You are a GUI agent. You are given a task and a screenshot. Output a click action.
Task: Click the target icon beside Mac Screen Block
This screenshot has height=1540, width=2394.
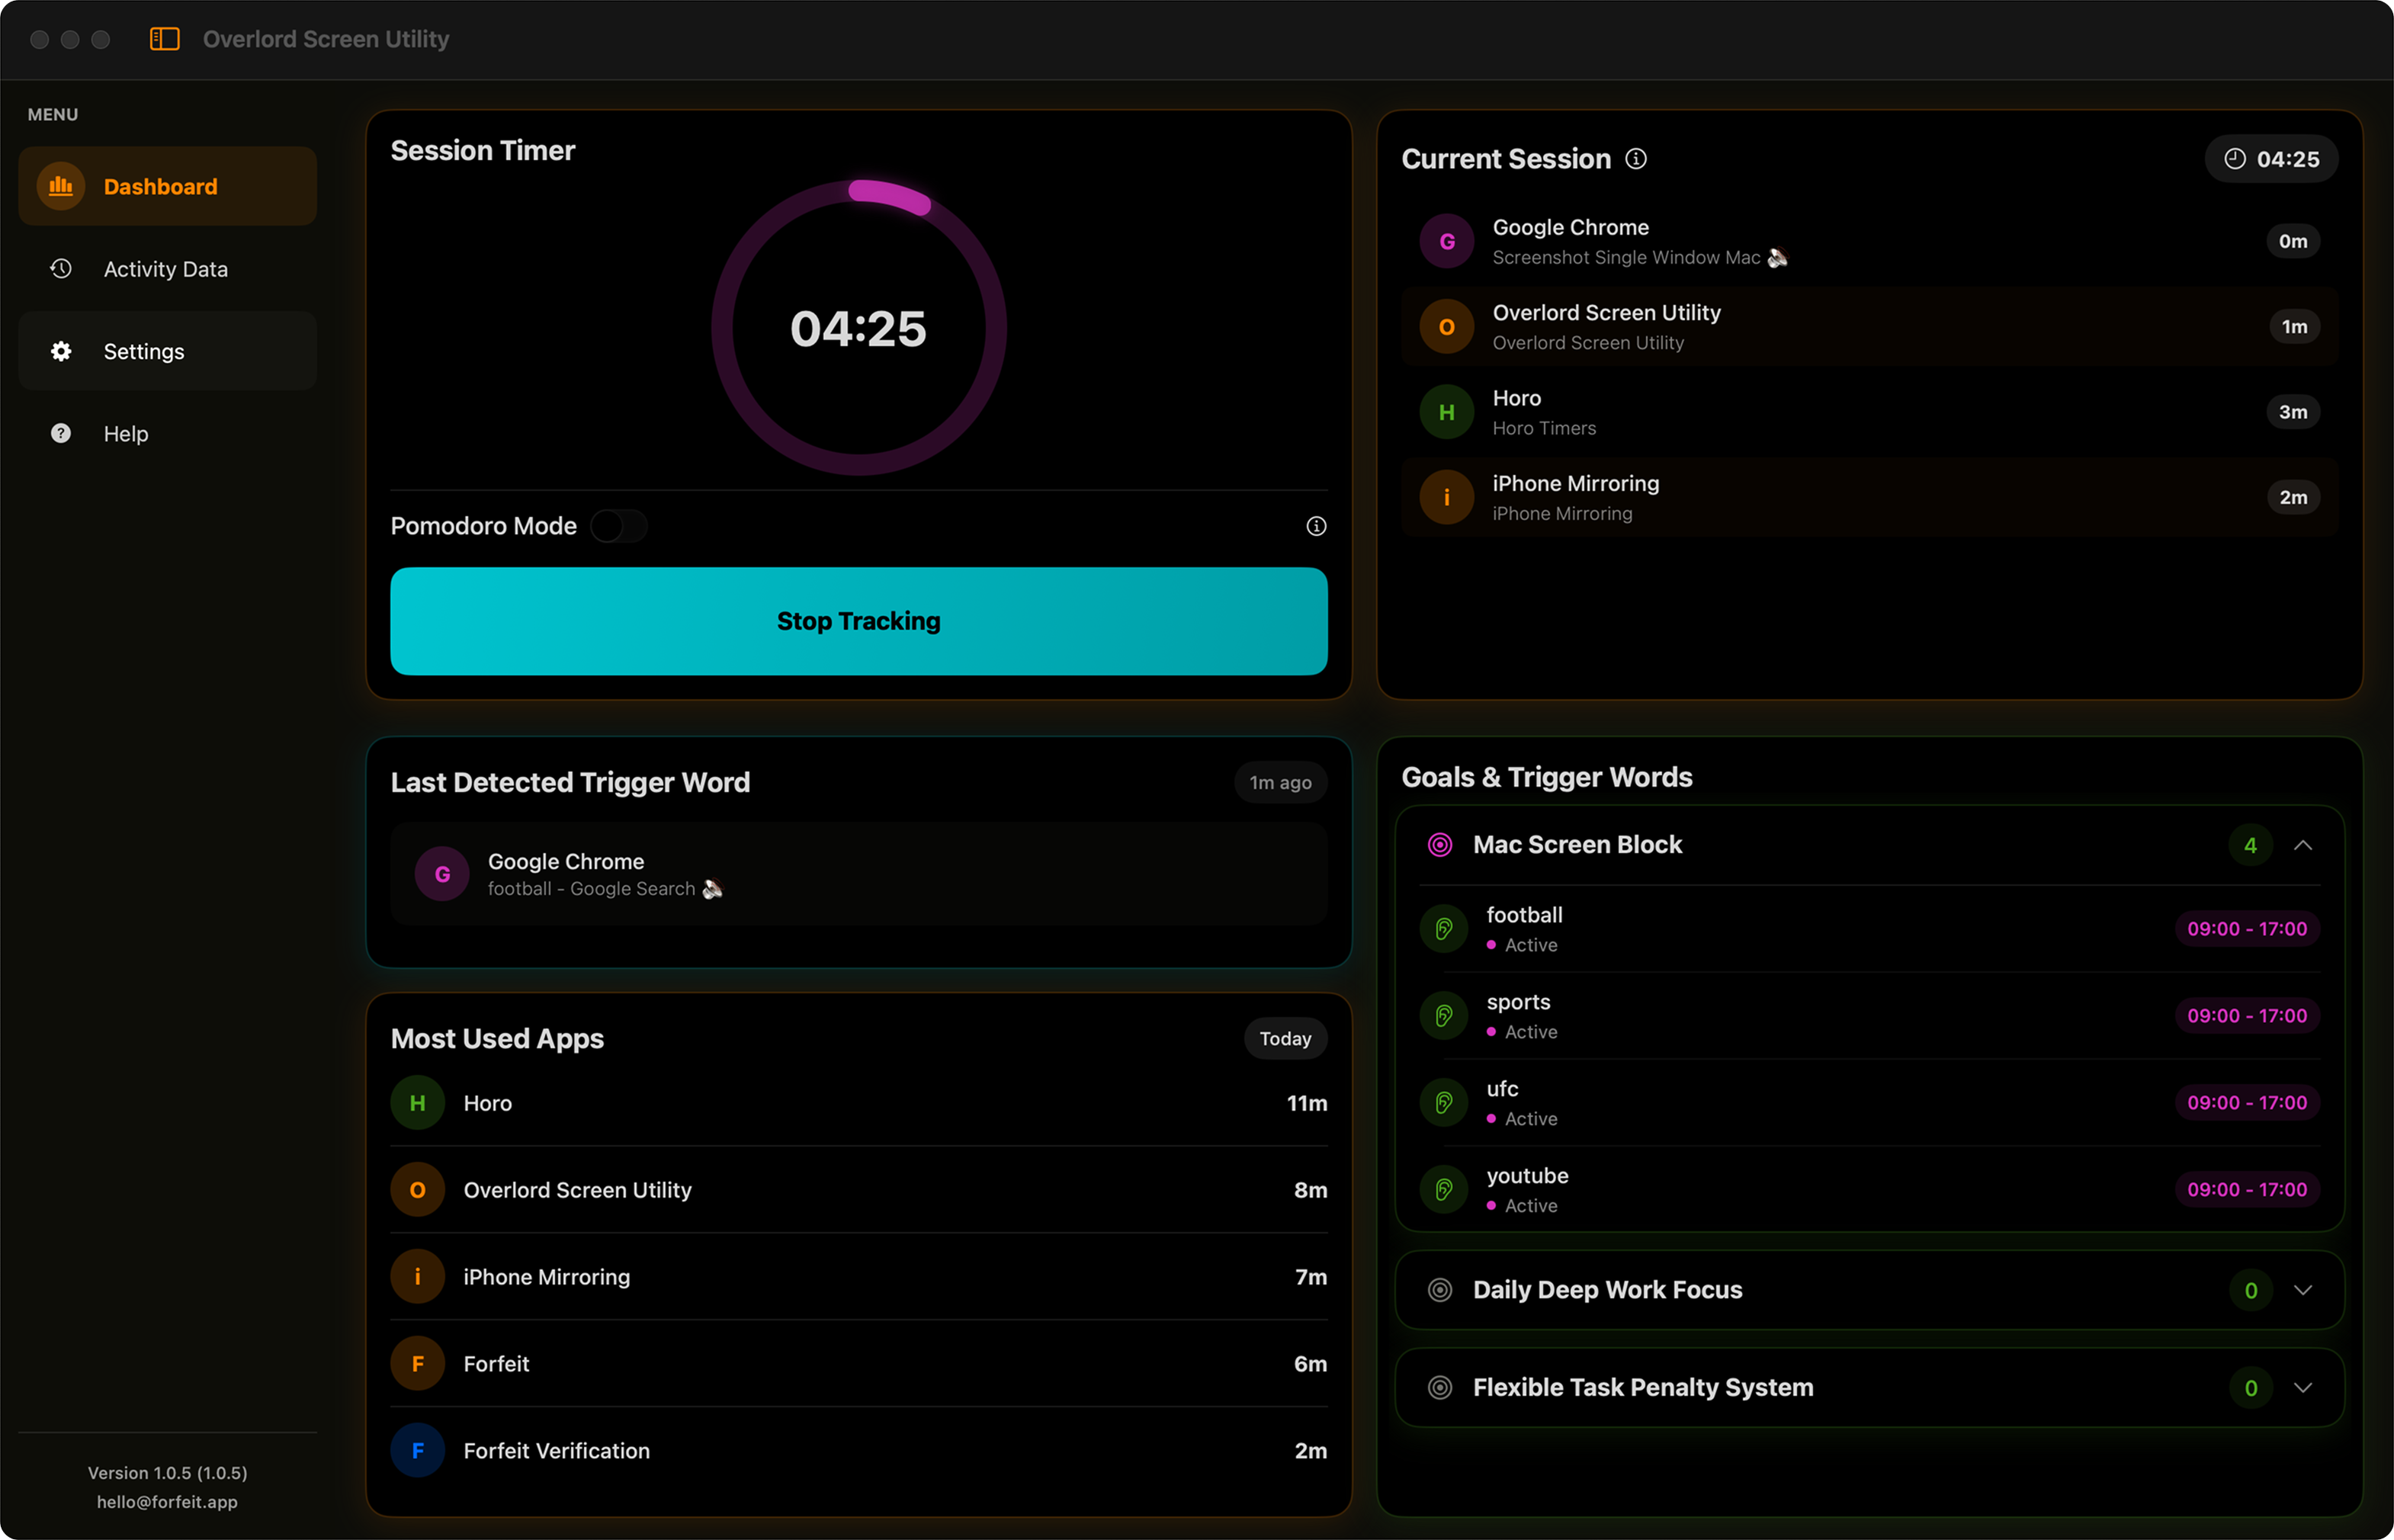coord(1440,844)
